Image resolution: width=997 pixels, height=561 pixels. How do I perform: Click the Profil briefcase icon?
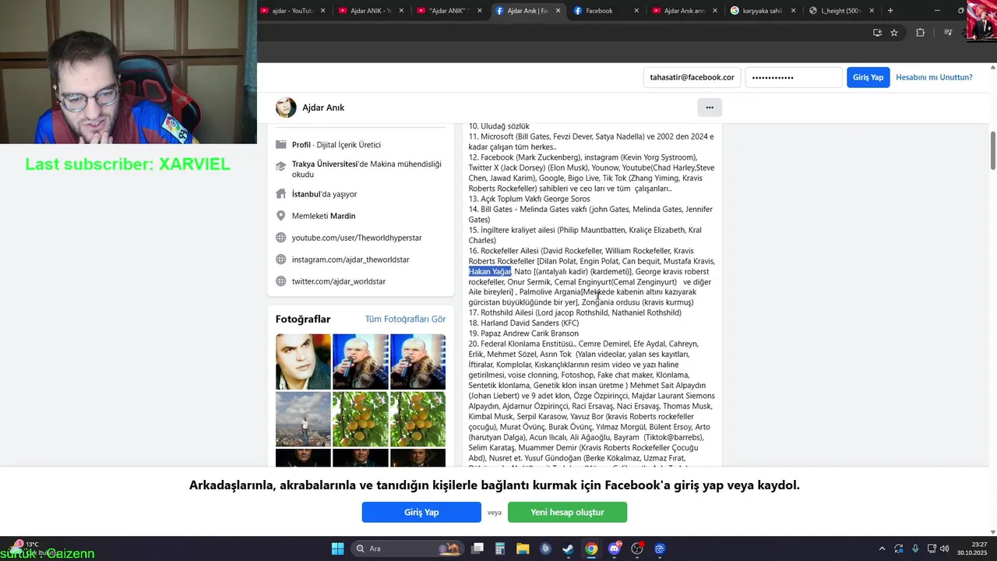coord(281,145)
